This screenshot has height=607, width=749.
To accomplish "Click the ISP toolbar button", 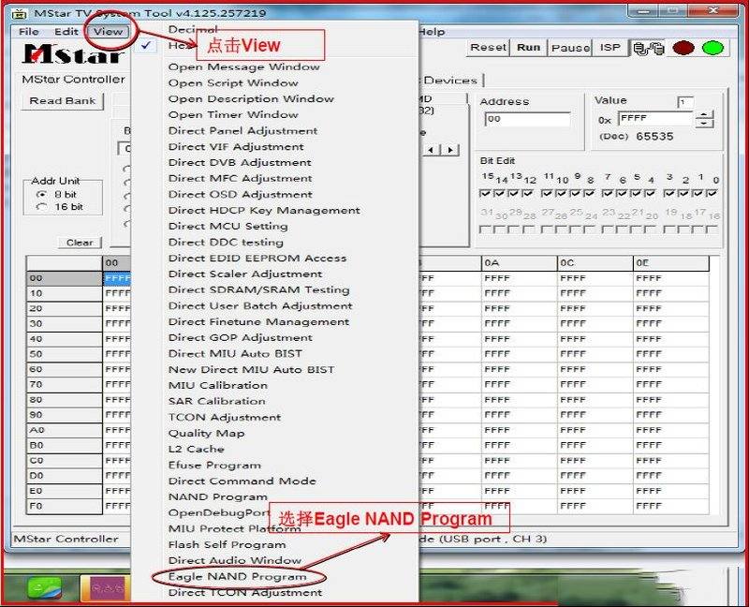I will (x=610, y=48).
